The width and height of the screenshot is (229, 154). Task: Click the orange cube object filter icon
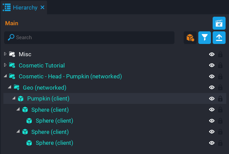[x=190, y=37]
